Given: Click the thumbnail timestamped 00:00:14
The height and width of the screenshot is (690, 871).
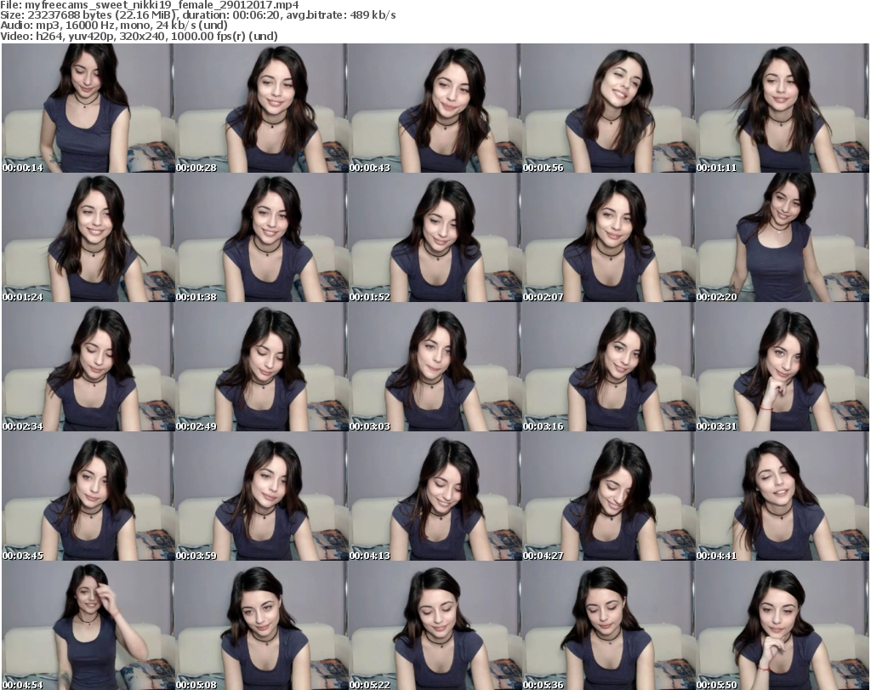Looking at the screenshot, I should point(87,108).
